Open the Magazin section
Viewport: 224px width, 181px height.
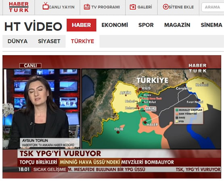(x=177, y=25)
